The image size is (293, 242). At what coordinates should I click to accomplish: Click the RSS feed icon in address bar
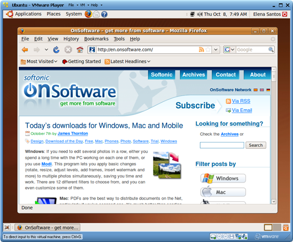point(201,50)
